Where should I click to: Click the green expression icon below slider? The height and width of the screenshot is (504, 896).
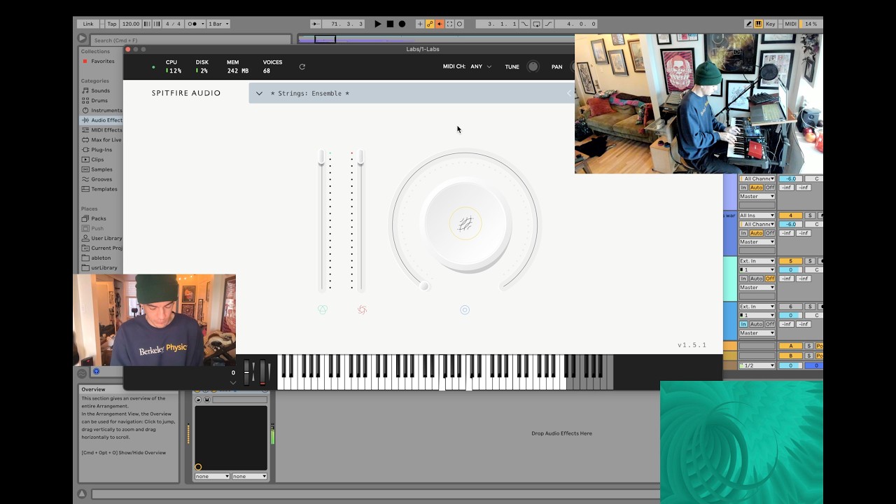coord(322,309)
